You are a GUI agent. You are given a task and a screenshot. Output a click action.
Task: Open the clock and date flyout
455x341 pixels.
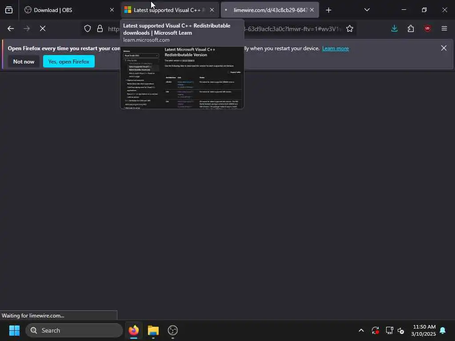[x=423, y=330]
